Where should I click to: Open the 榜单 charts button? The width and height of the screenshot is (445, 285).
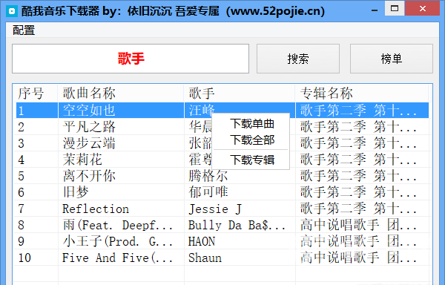[392, 59]
